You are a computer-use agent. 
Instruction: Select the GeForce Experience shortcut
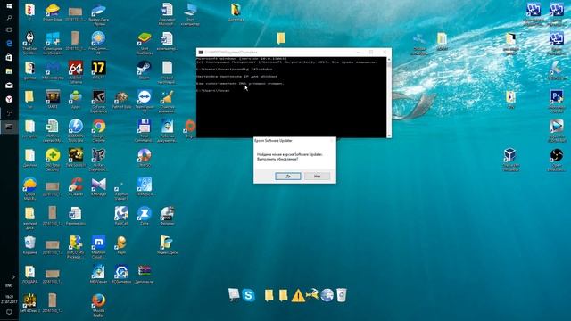[98, 101]
